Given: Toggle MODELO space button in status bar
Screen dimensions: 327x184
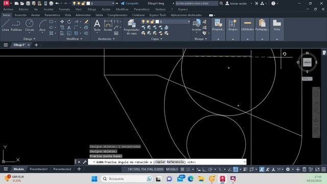Looking at the screenshot, I should point(172,169).
